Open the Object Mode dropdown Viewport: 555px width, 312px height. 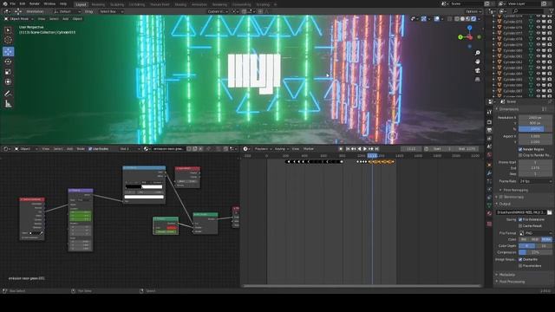tap(18, 19)
